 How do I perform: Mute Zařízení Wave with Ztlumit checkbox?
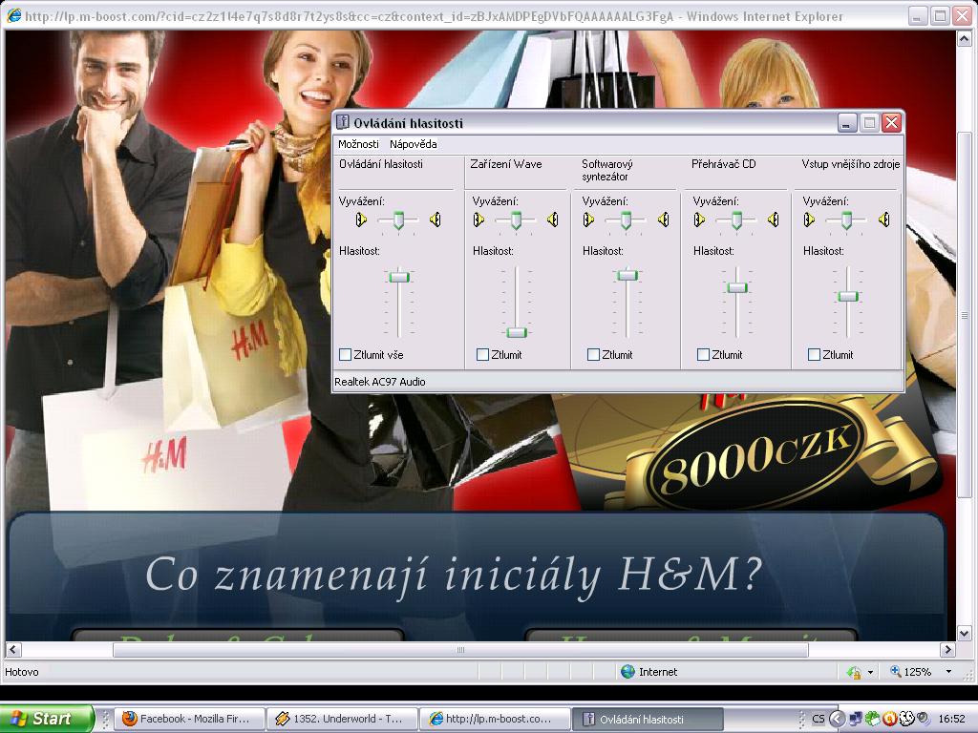point(482,355)
